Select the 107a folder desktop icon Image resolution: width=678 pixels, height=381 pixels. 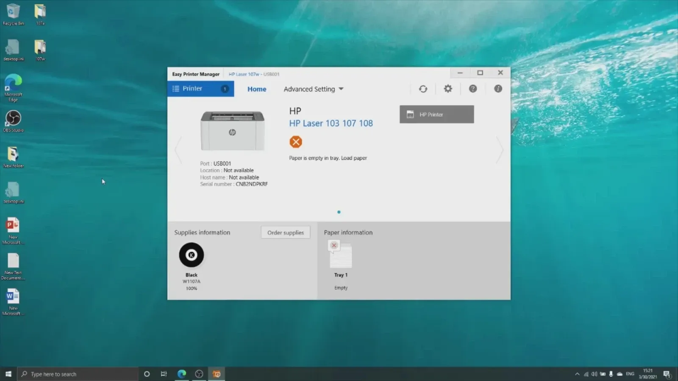click(x=40, y=15)
